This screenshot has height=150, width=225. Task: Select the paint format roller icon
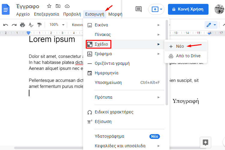[39, 25]
